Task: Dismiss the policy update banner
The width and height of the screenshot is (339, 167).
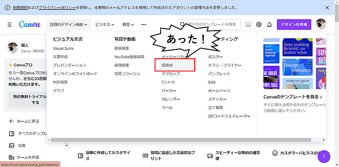Action: click(x=327, y=7)
